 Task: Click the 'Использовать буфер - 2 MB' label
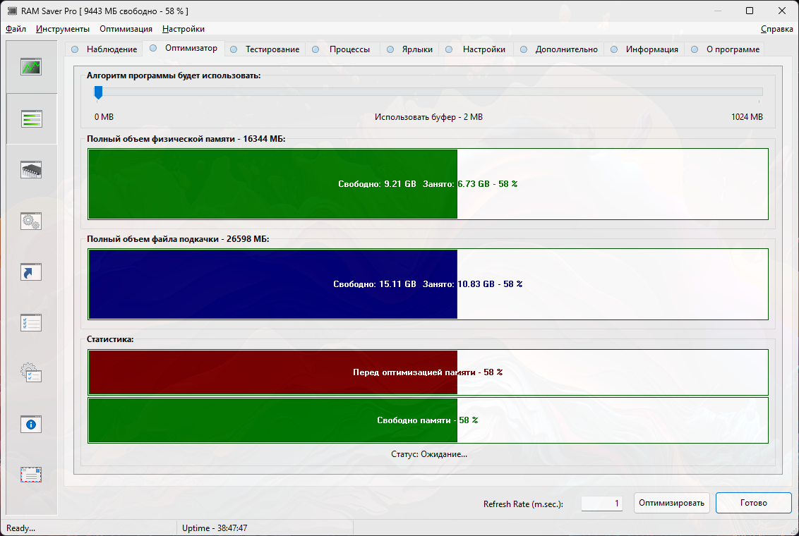pos(428,117)
